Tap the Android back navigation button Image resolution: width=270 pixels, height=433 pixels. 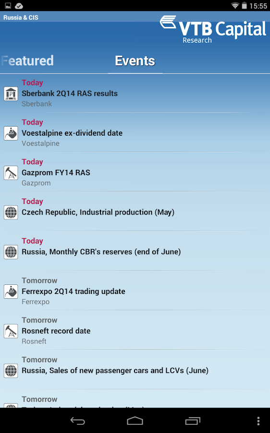77,420
